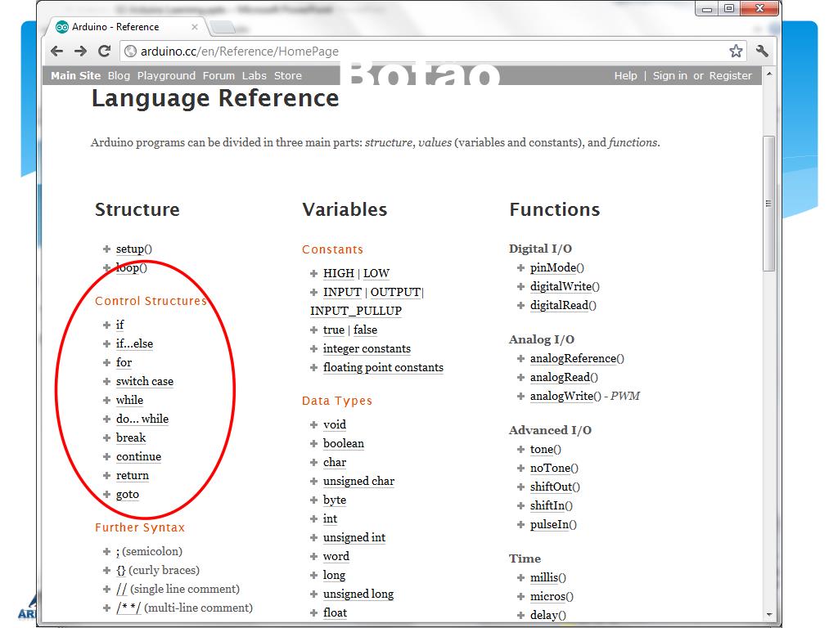The image size is (838, 628).
Task: Open the boolean data type link
Action: [x=344, y=443]
